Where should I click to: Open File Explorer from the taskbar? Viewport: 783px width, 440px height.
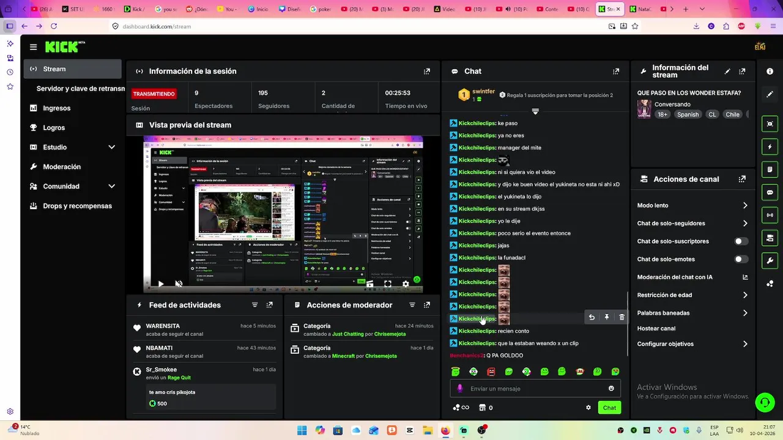coord(428,430)
